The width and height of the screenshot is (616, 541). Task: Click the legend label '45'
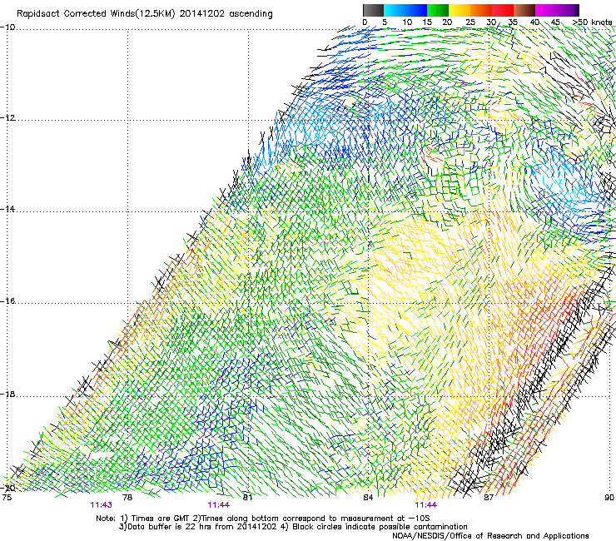[x=555, y=22]
